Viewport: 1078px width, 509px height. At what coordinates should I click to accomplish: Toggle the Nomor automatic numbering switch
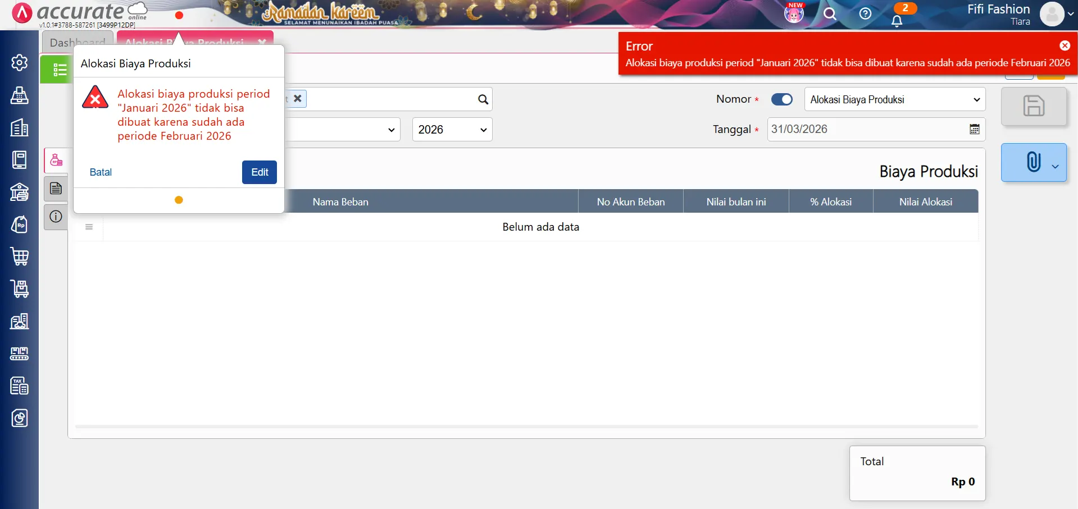pos(781,99)
